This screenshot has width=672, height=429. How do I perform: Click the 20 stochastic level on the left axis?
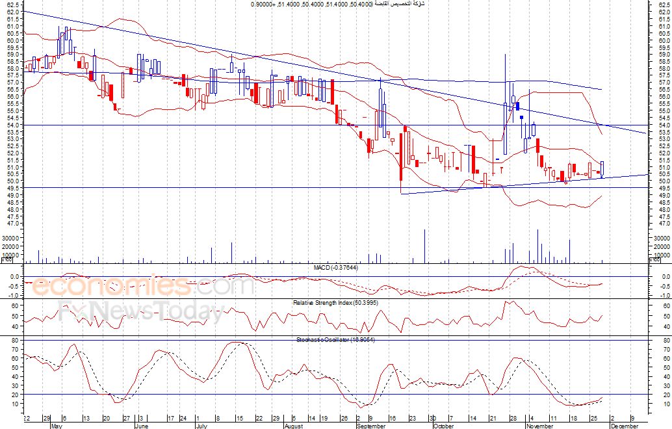click(x=14, y=395)
